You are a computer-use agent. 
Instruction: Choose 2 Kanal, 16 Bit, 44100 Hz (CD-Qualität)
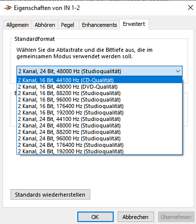pyautogui.click(x=99, y=80)
